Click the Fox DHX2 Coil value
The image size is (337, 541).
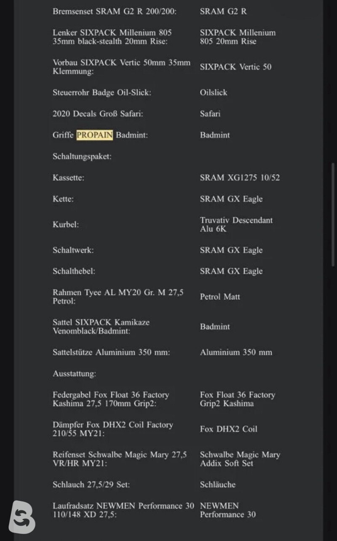click(x=228, y=429)
